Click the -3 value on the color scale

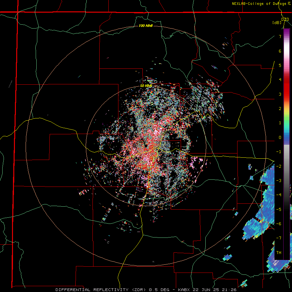[x=279, y=180]
